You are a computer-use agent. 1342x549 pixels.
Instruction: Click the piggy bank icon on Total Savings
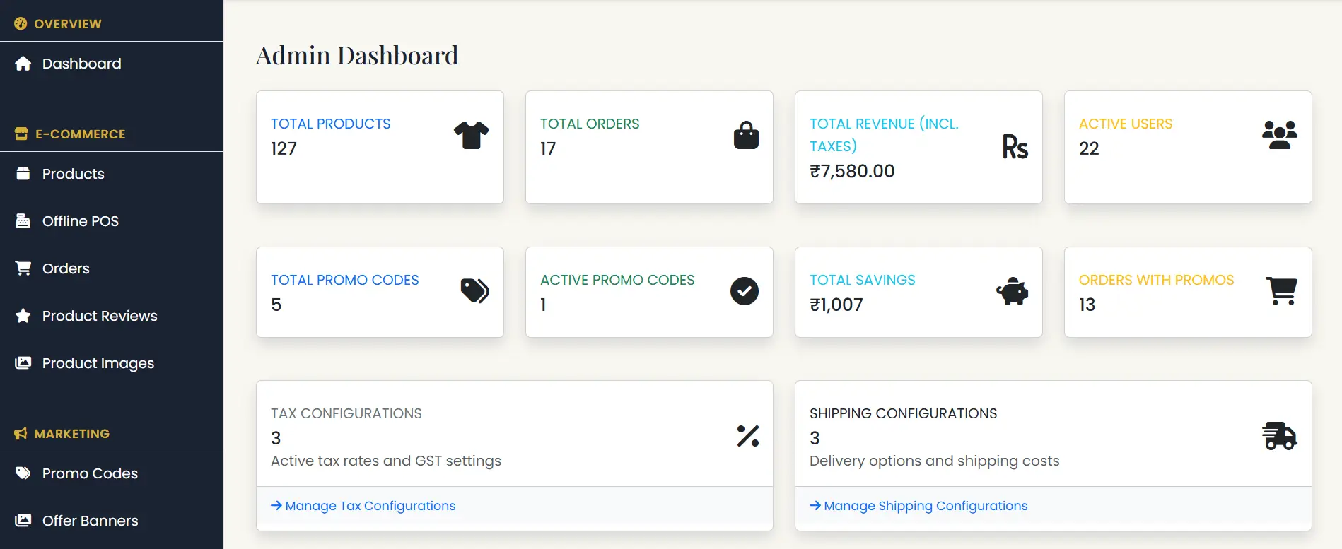tap(1013, 291)
